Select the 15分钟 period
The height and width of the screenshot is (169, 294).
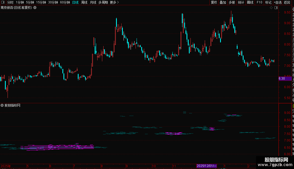(41, 2)
